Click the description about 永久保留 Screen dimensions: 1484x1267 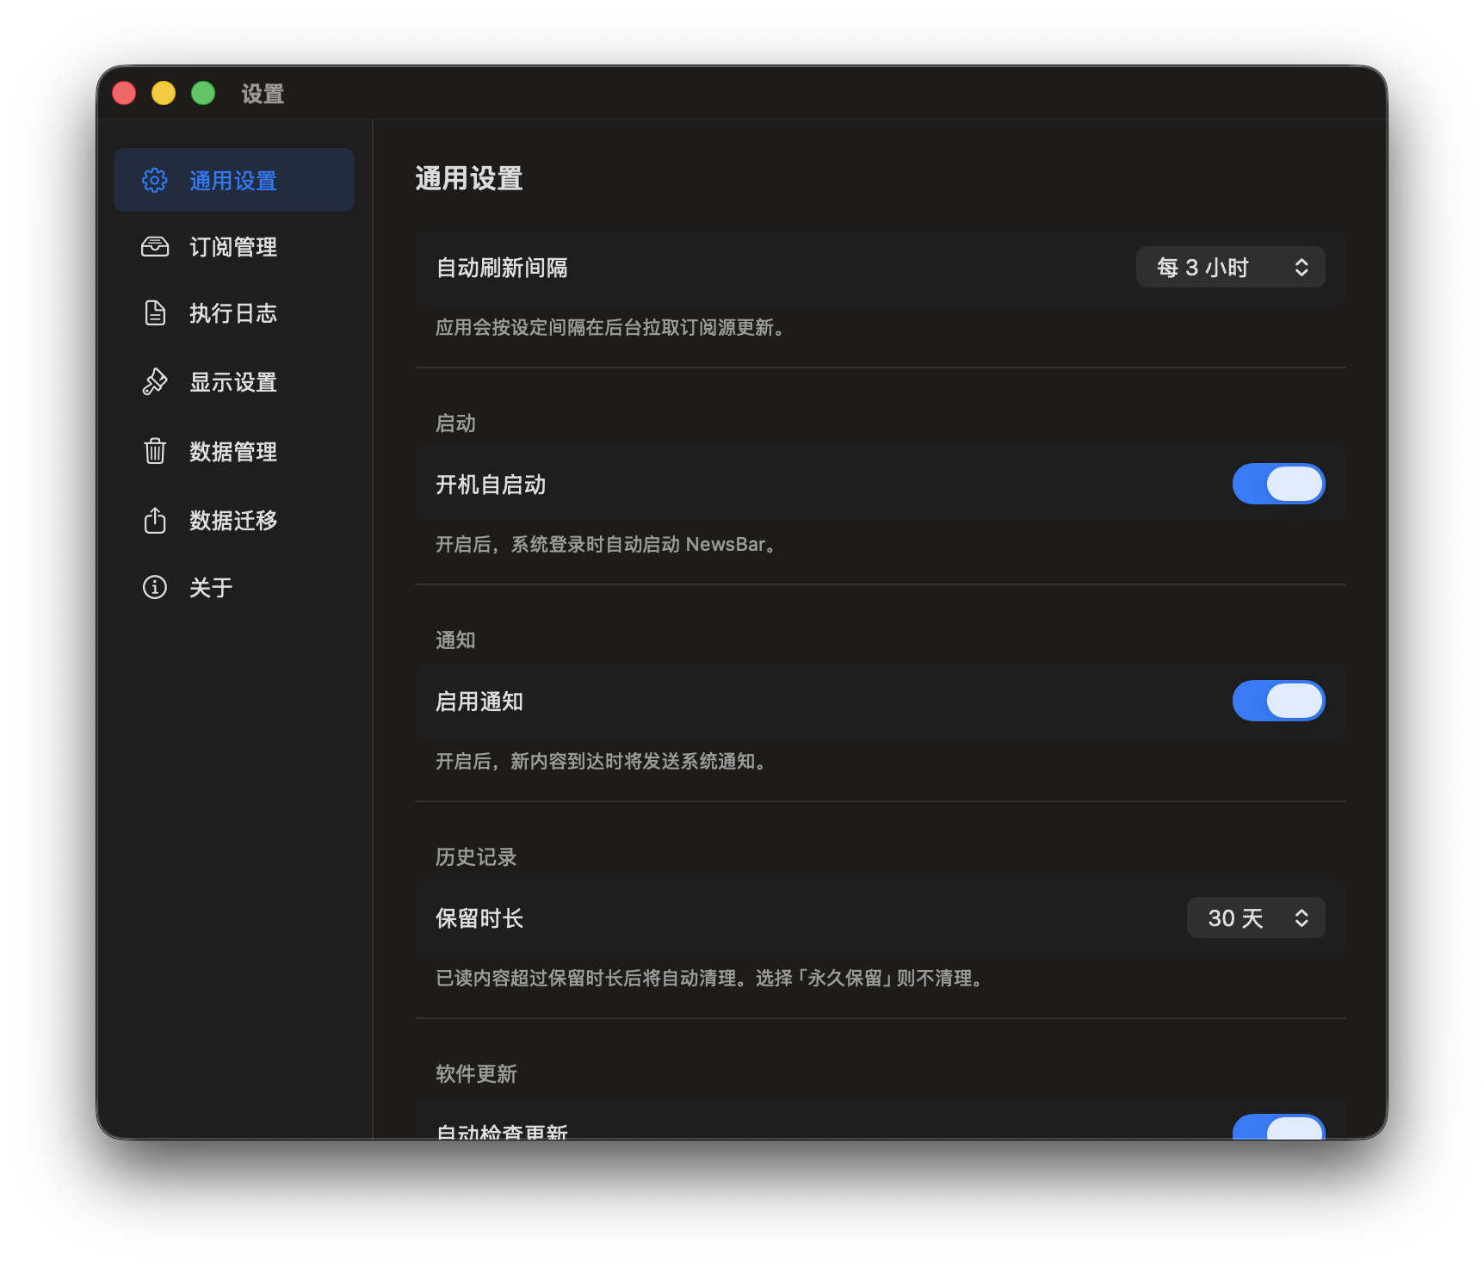click(x=709, y=978)
